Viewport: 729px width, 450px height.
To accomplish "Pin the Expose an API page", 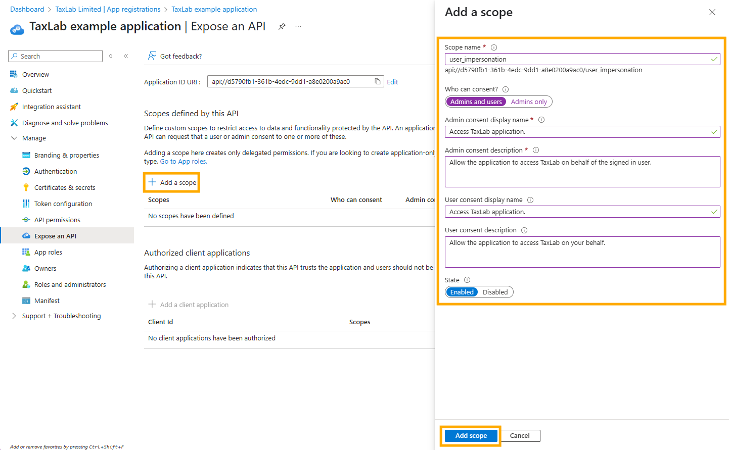I will click(x=282, y=26).
